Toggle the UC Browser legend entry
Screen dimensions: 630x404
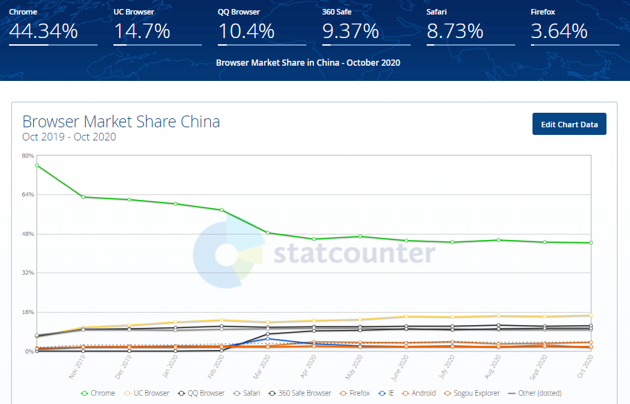coord(147,393)
